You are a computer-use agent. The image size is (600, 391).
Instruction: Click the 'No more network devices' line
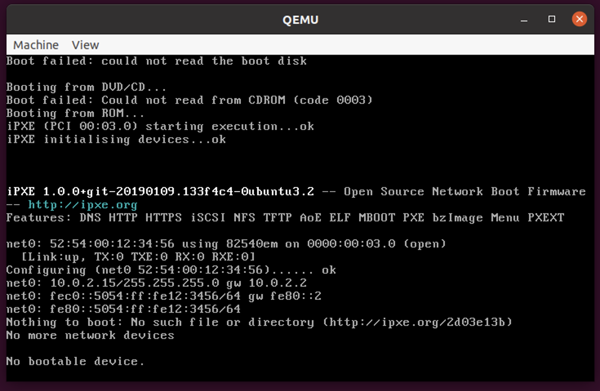pyautogui.click(x=90, y=335)
